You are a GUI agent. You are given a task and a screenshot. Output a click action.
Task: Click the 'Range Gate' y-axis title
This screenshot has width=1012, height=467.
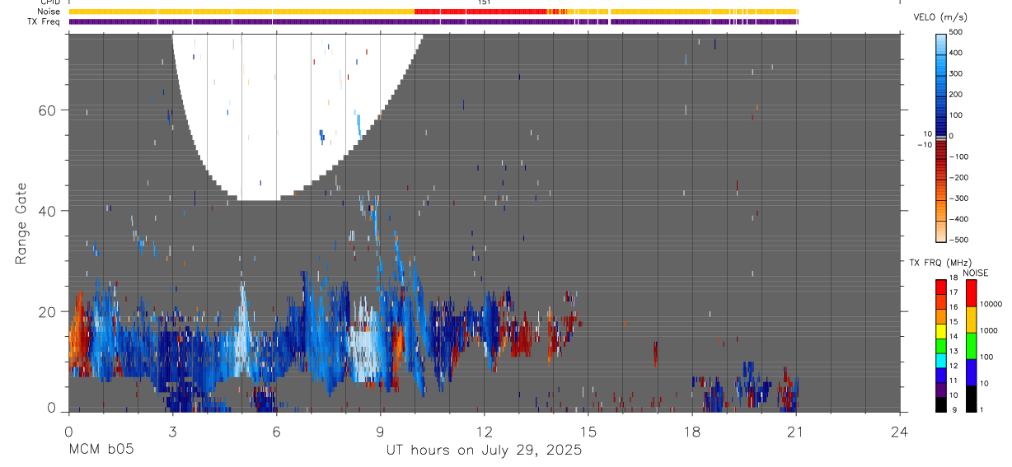(x=21, y=223)
